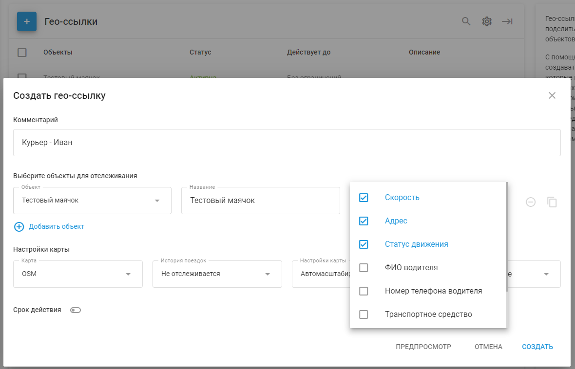575x369 pixels.
Task: Click the Статус column header
Action: point(200,53)
